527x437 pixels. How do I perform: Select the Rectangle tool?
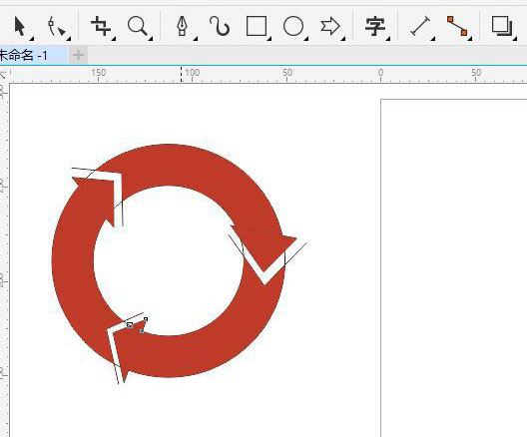tap(257, 26)
